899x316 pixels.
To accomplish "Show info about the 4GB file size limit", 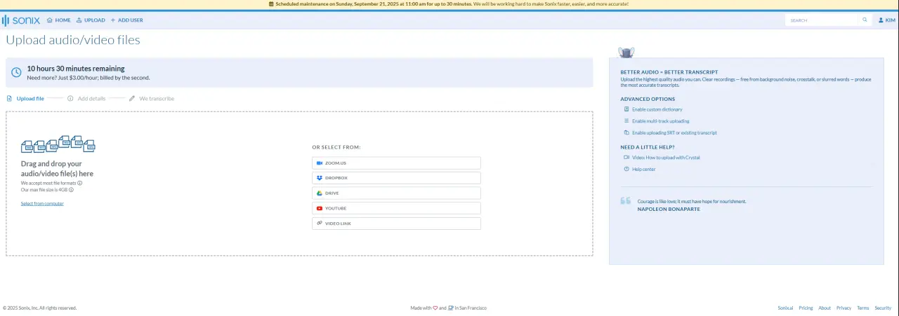I will pyautogui.click(x=71, y=190).
